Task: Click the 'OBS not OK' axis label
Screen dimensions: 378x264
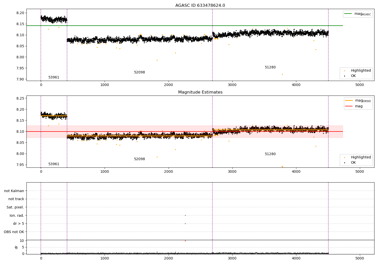Action: coord(14,232)
